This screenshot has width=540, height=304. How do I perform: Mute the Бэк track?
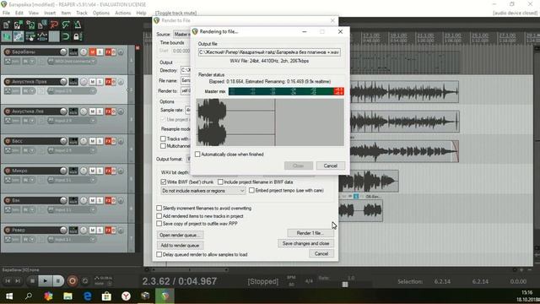pyautogui.click(x=92, y=200)
